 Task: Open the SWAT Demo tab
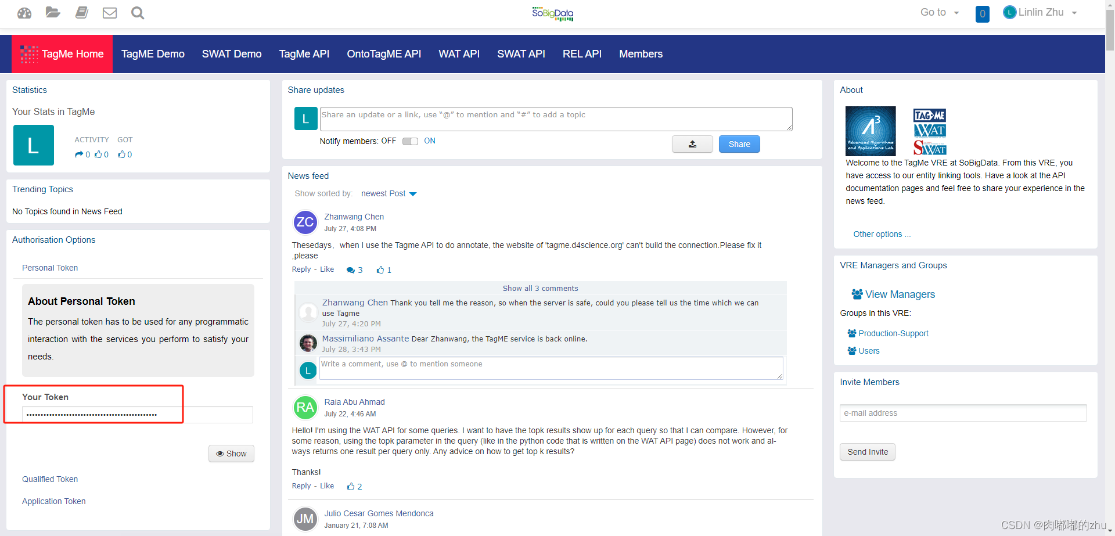(232, 54)
